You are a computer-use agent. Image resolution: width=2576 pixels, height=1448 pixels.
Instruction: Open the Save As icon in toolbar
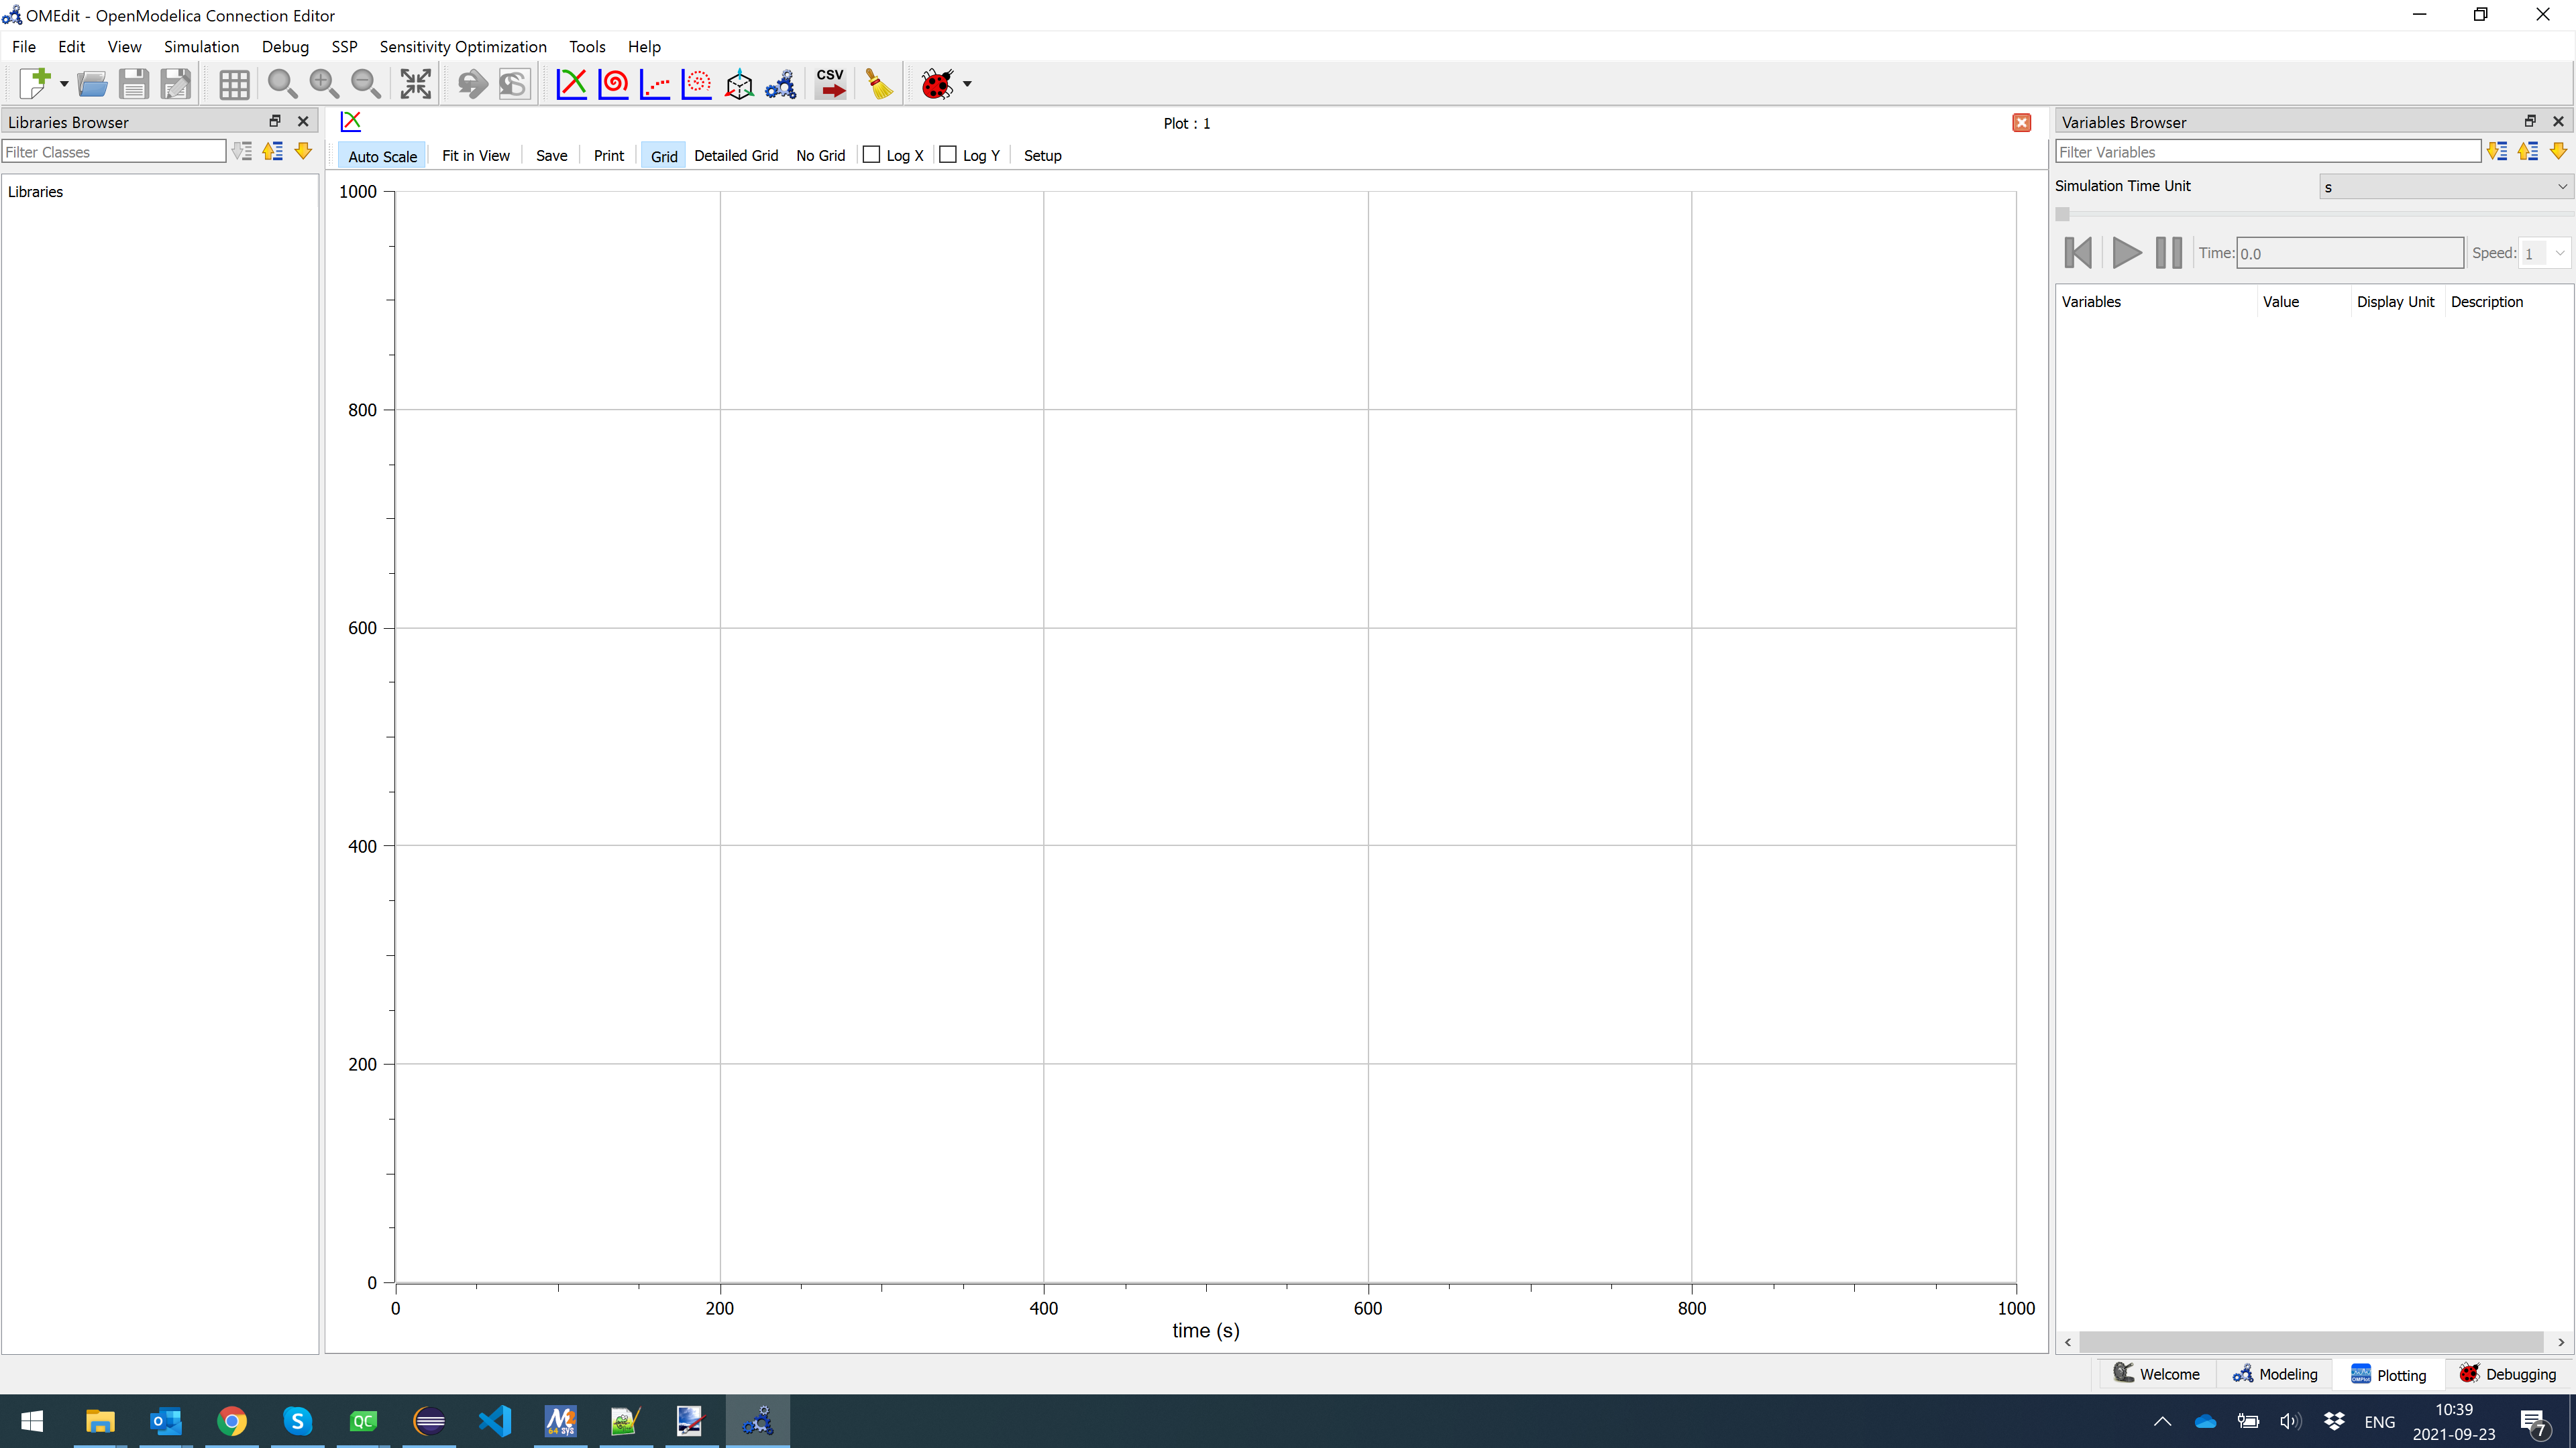tap(176, 84)
